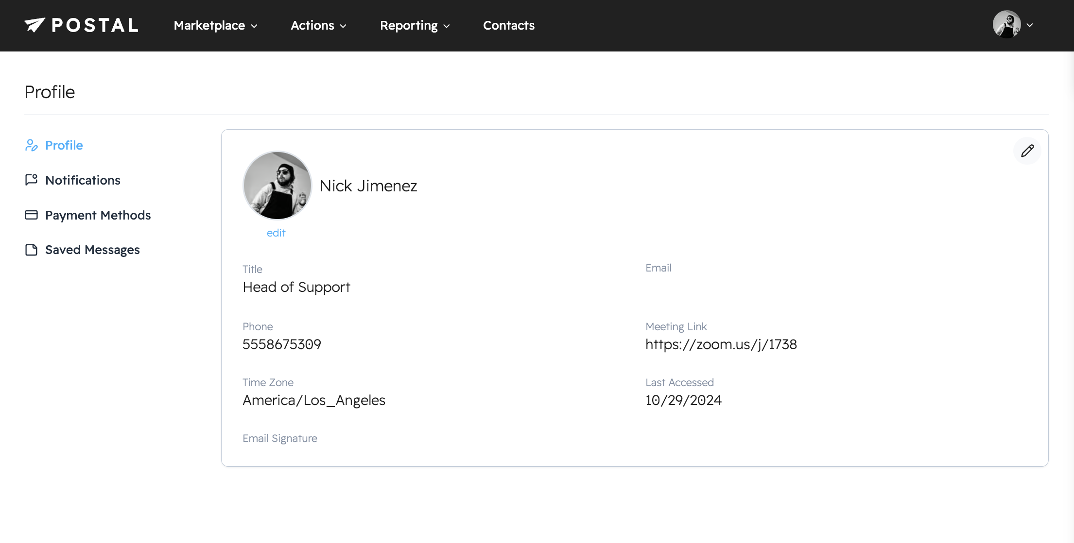Open the Actions dropdown menu
The height and width of the screenshot is (543, 1074).
pyautogui.click(x=318, y=25)
